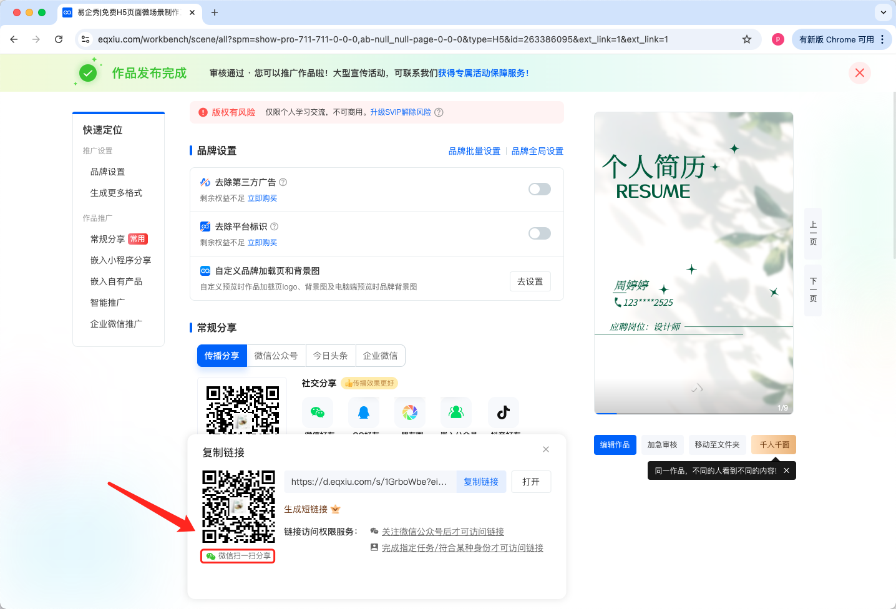The width and height of the screenshot is (896, 609).
Task: Bookmark this page with star icon
Action: (x=747, y=39)
